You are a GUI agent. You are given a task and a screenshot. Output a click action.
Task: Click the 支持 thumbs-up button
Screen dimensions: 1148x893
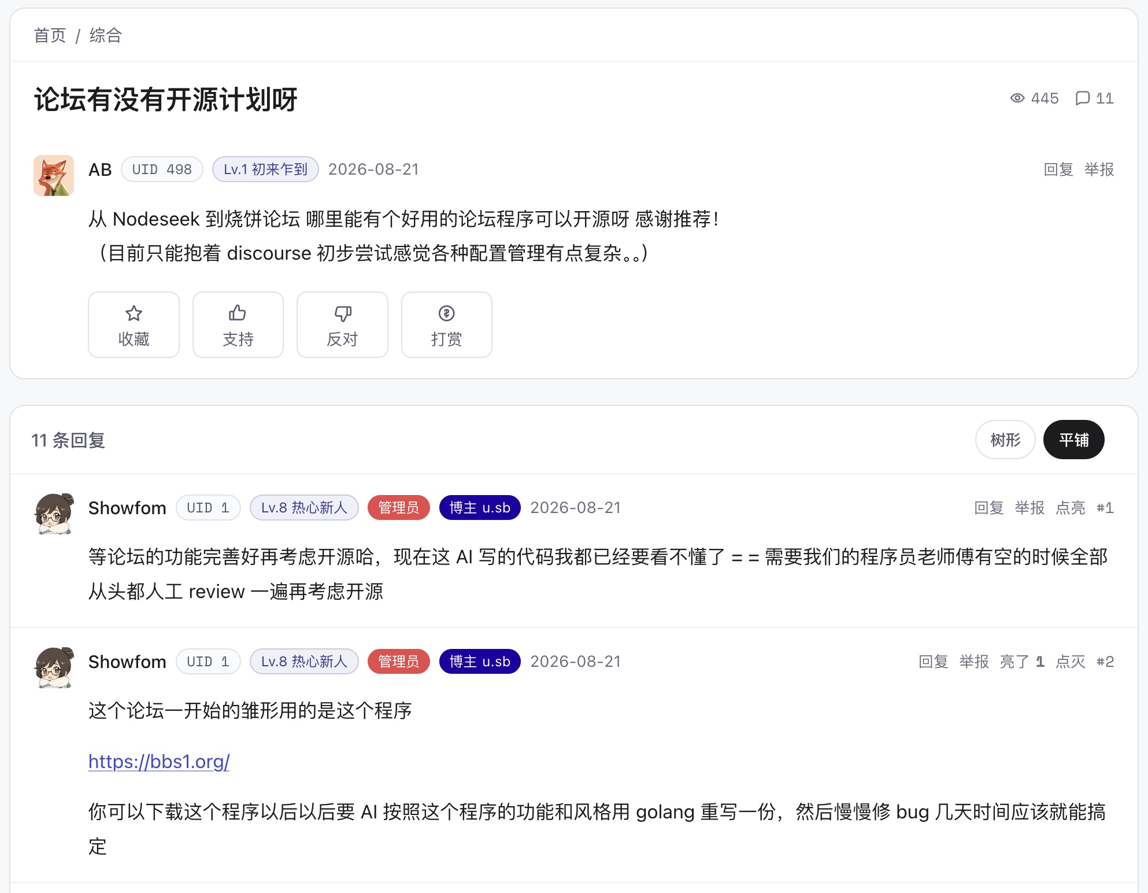(x=238, y=324)
